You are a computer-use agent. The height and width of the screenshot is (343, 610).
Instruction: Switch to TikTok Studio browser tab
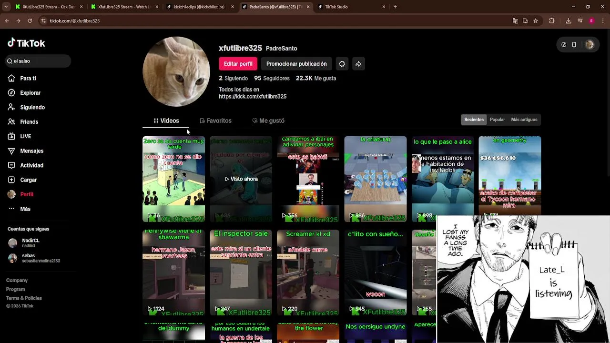click(351, 7)
